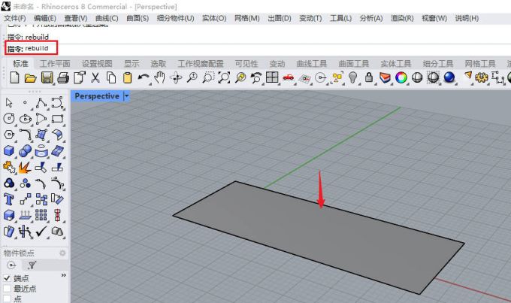Click the Paste clipboard icon
The width and height of the screenshot is (511, 303).
128,78
